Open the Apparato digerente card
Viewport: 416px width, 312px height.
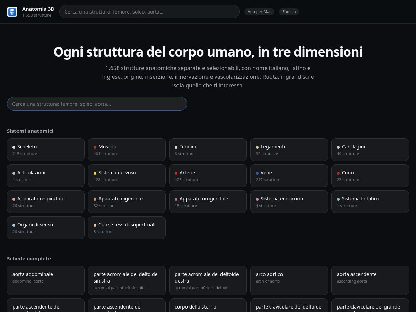click(127, 202)
